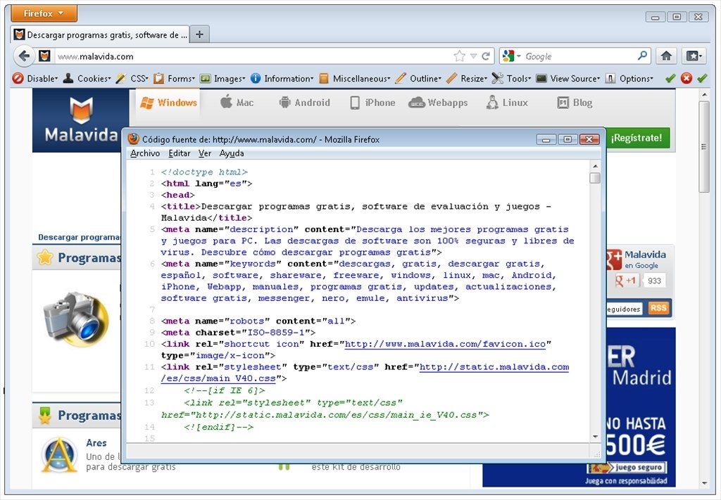Open the Blog section
This screenshot has width=721, height=500.
575,103
